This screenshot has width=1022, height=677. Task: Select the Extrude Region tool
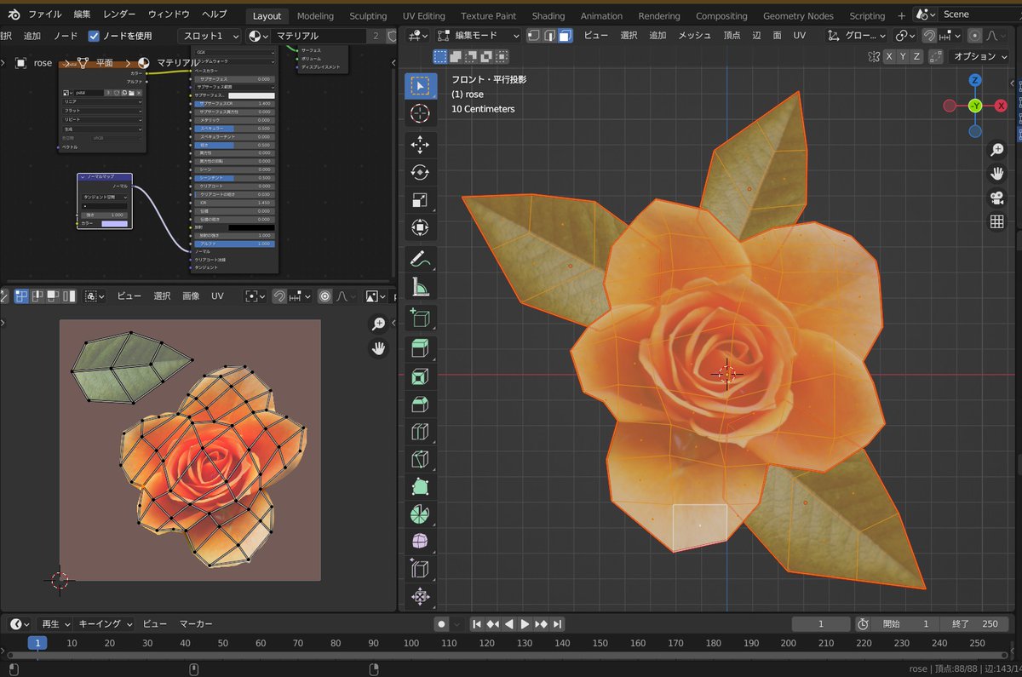(x=420, y=347)
